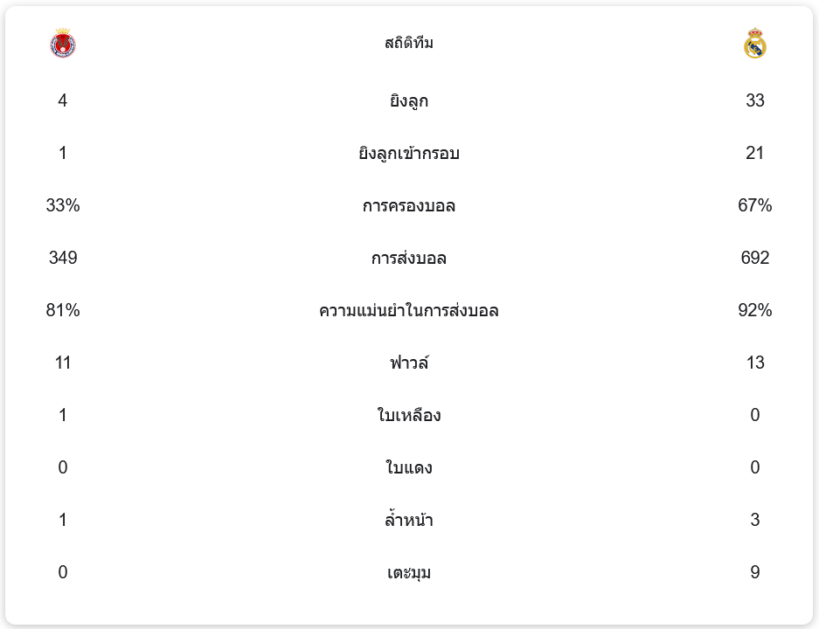
Task: Click the 92% pass accuracy value
Action: tap(755, 311)
